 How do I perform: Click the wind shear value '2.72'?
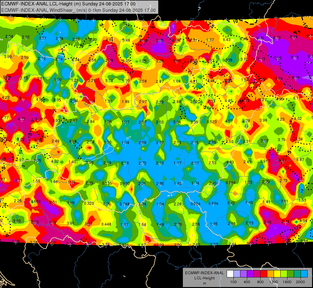(x=142, y=163)
